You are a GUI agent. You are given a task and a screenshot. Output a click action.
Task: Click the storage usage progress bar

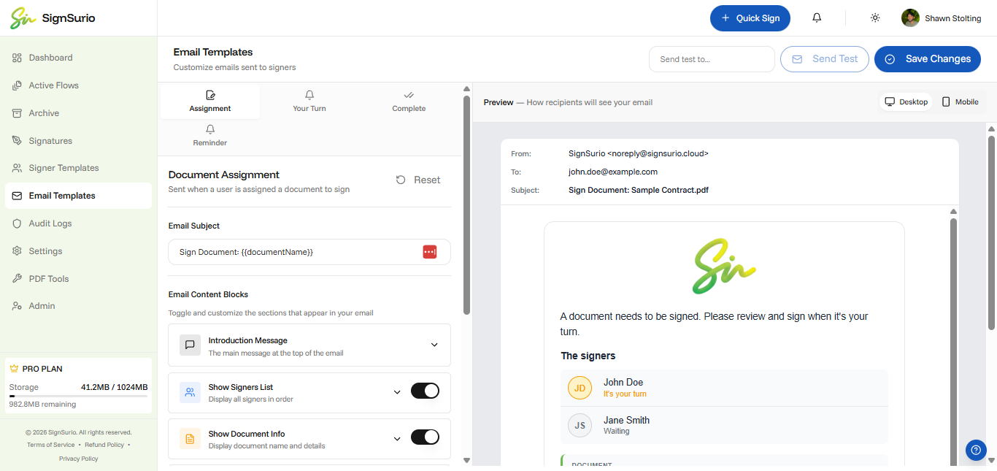(79, 396)
